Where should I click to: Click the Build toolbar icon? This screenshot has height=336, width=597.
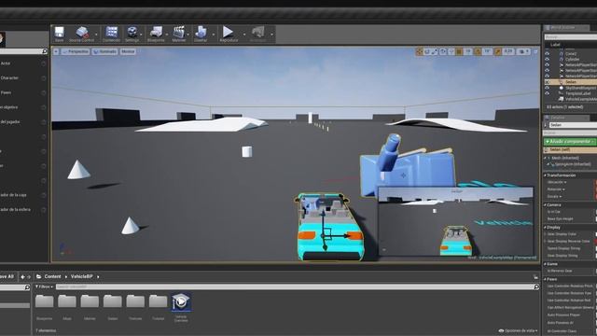click(x=201, y=34)
